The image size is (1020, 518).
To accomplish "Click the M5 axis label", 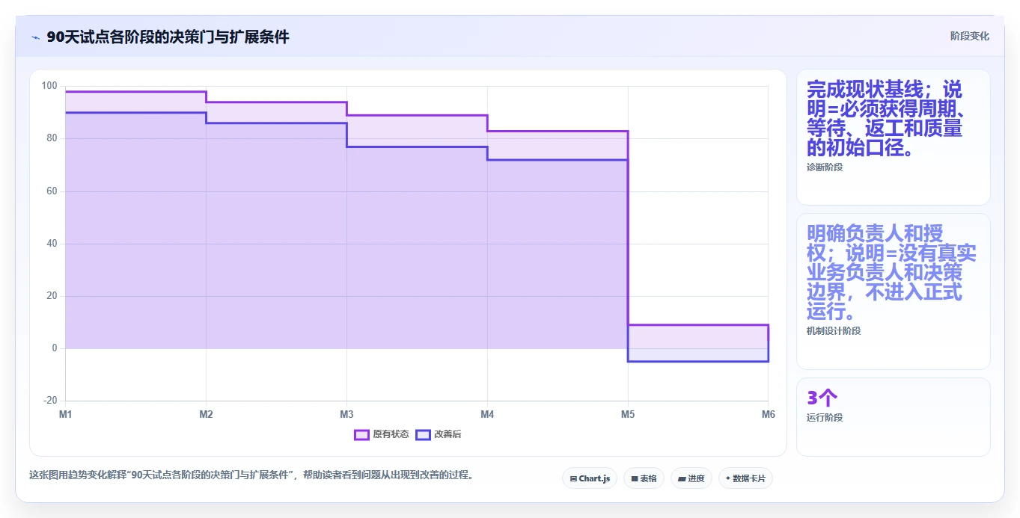I will 628,414.
